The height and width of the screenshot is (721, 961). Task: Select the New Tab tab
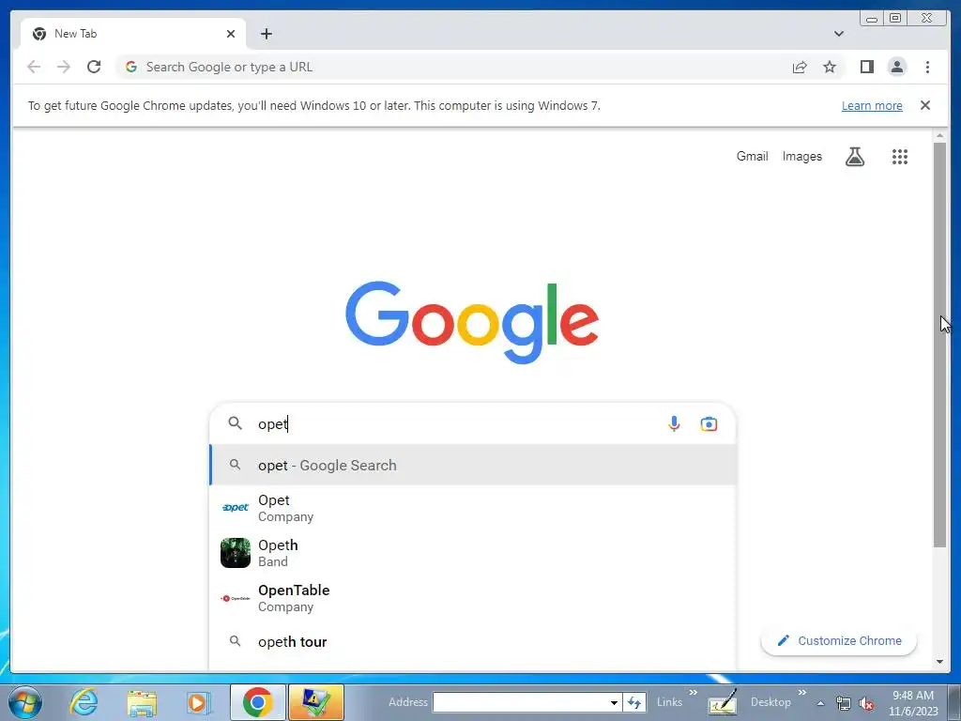[133, 34]
